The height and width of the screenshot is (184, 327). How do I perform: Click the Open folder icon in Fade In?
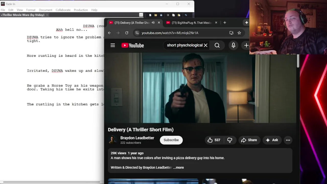[156, 15]
